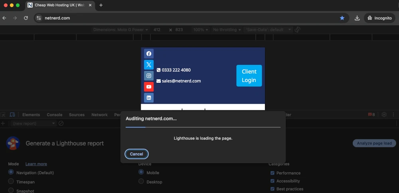Click the Instagram social icon

pos(149,76)
